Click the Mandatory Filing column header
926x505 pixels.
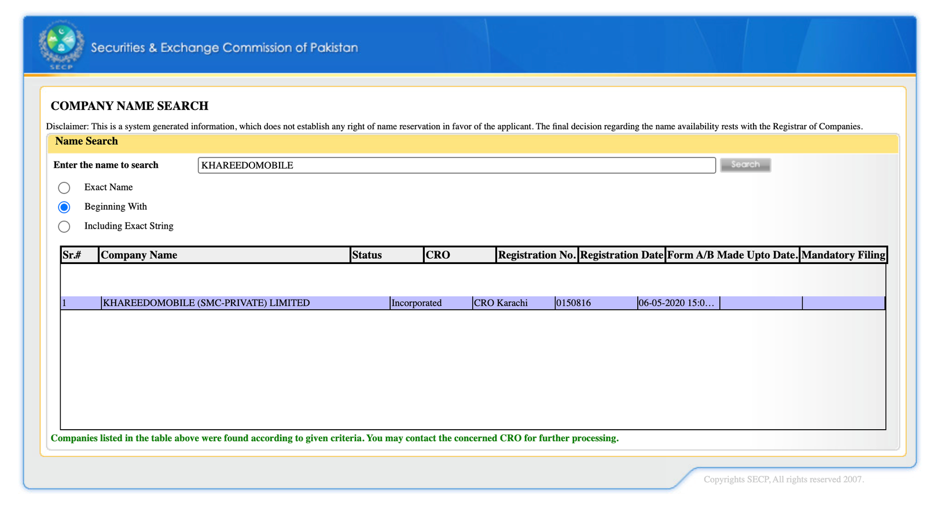[843, 255]
